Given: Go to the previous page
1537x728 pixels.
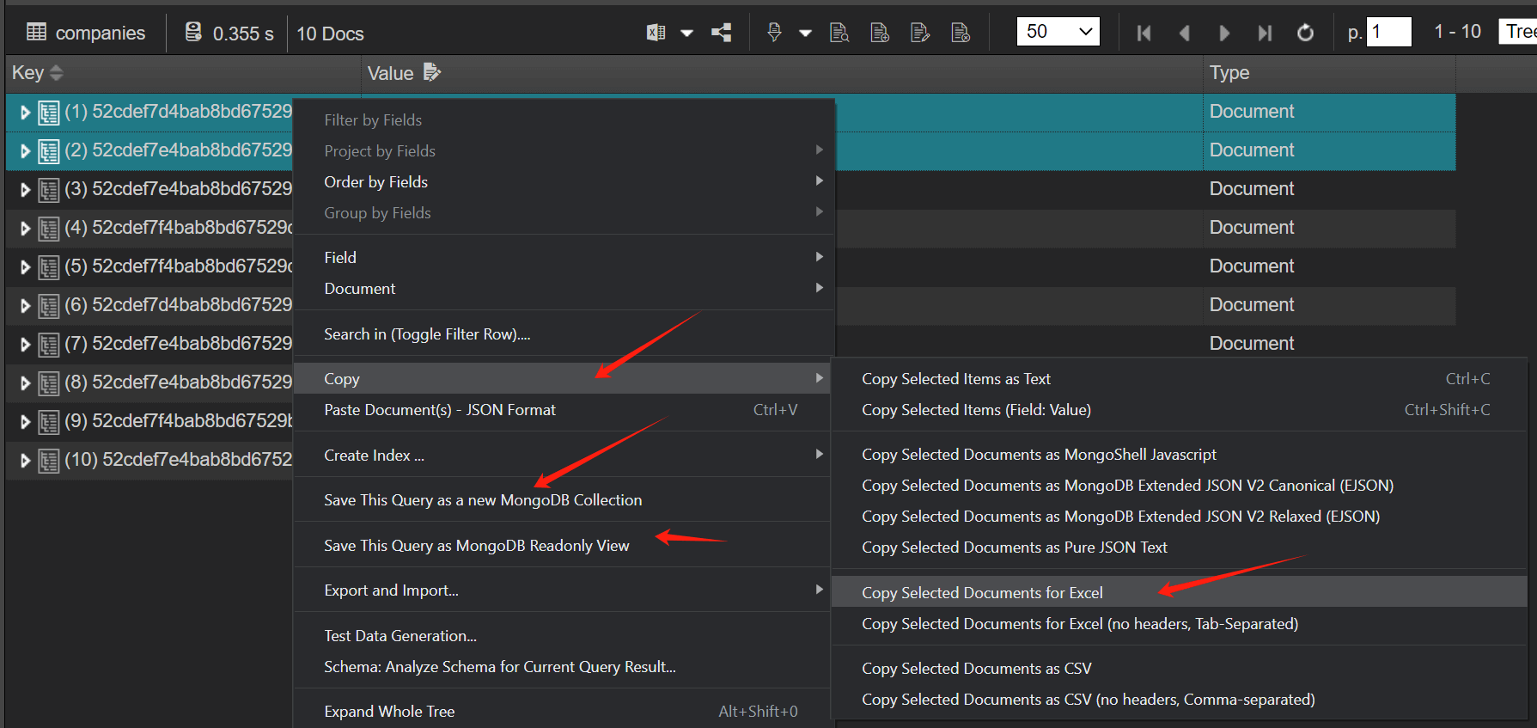Looking at the screenshot, I should pyautogui.click(x=1184, y=33).
